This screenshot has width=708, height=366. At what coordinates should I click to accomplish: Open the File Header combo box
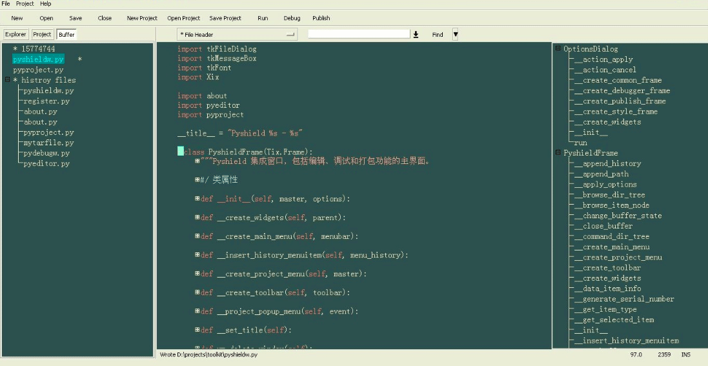[x=237, y=34]
